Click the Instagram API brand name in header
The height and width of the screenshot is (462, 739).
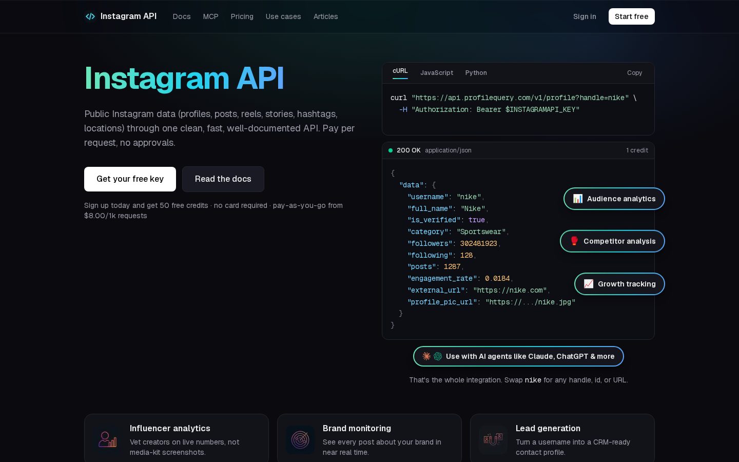[x=128, y=16]
